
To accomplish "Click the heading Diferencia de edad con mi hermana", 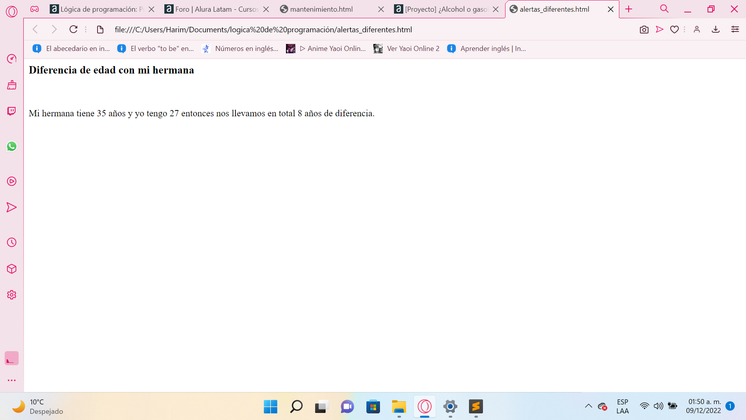I will click(x=111, y=70).
